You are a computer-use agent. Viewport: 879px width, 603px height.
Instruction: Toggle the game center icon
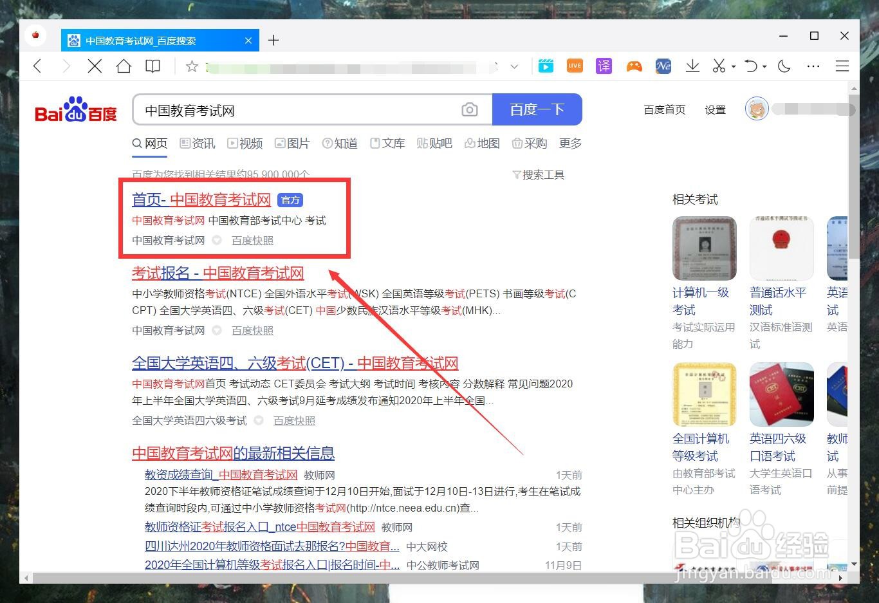[x=634, y=66]
